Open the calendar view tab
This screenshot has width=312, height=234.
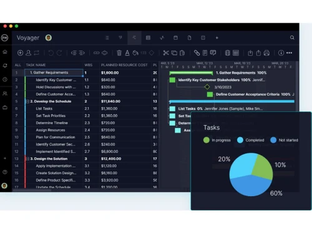click(175, 37)
